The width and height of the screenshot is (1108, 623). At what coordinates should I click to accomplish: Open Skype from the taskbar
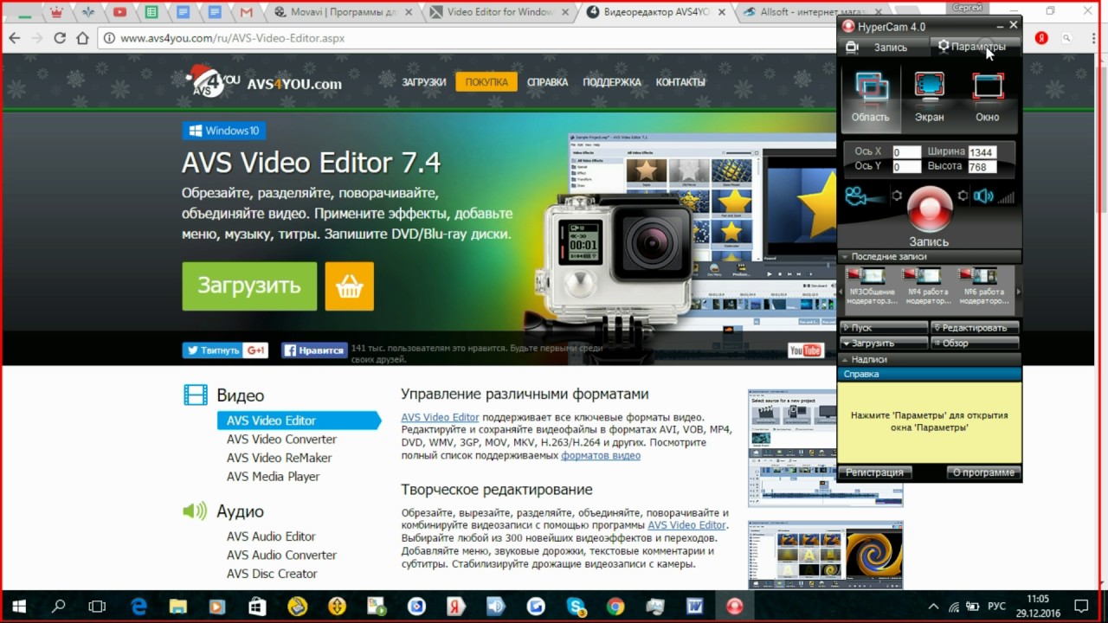(576, 607)
